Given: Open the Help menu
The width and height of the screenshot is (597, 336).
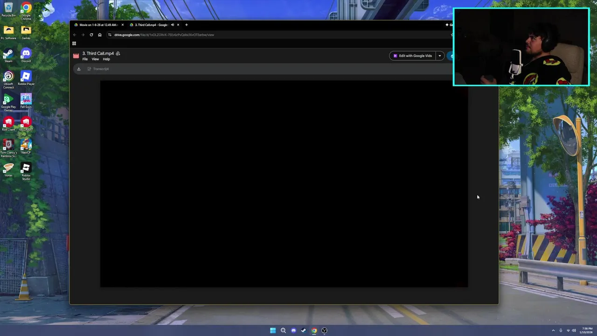Looking at the screenshot, I should [x=106, y=59].
